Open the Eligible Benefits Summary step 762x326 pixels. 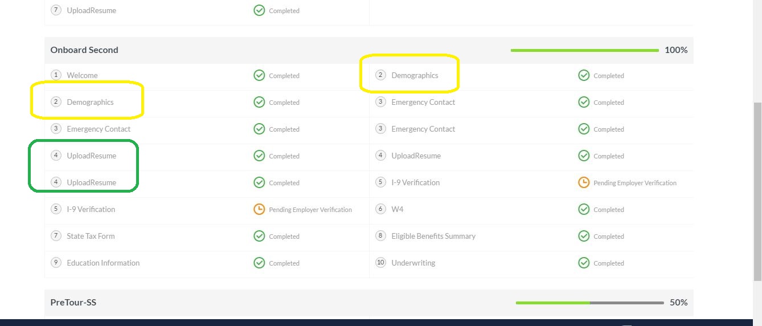click(x=433, y=236)
